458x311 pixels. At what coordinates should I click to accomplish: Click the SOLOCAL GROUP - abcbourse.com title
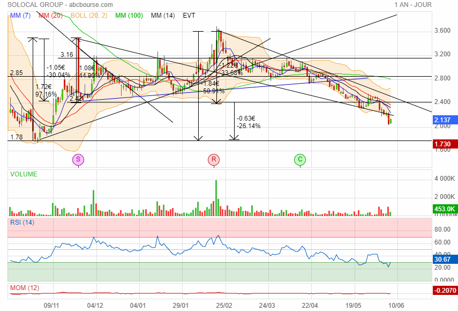point(60,5)
